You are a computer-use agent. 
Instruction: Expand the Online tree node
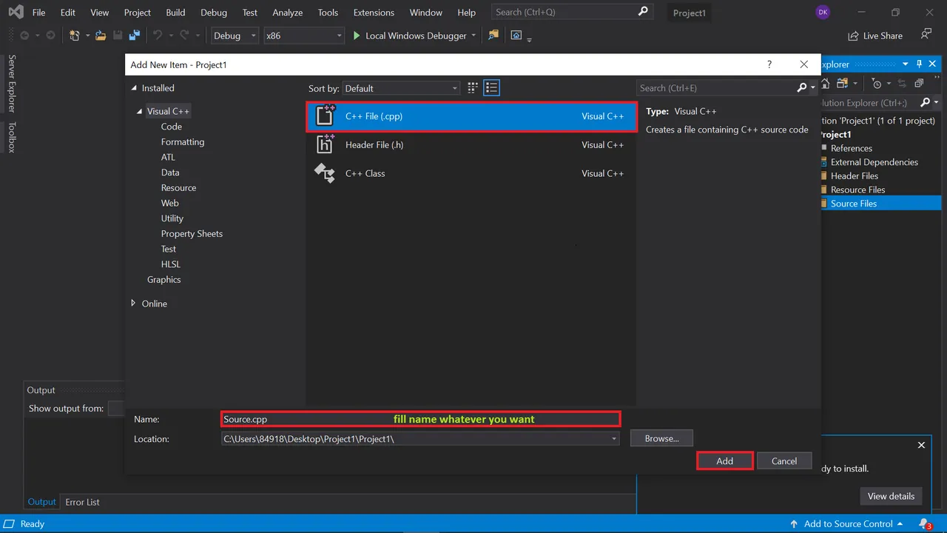tap(133, 304)
